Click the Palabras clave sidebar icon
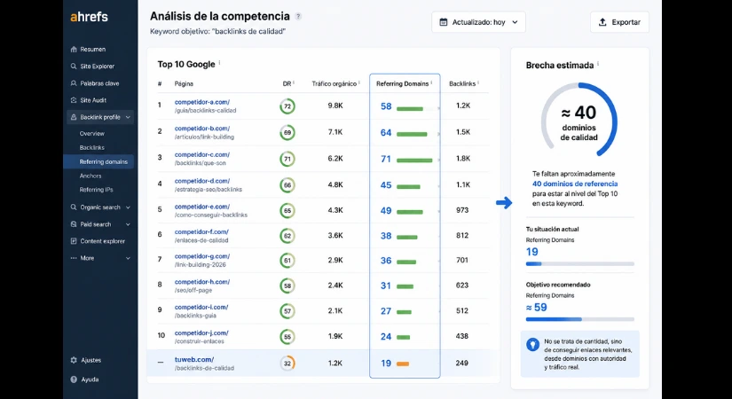The height and width of the screenshot is (399, 732). pyautogui.click(x=74, y=83)
